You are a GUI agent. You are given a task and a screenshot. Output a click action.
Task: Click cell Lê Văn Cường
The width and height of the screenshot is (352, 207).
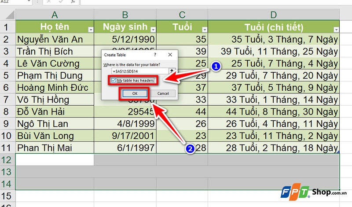[x=55, y=63]
